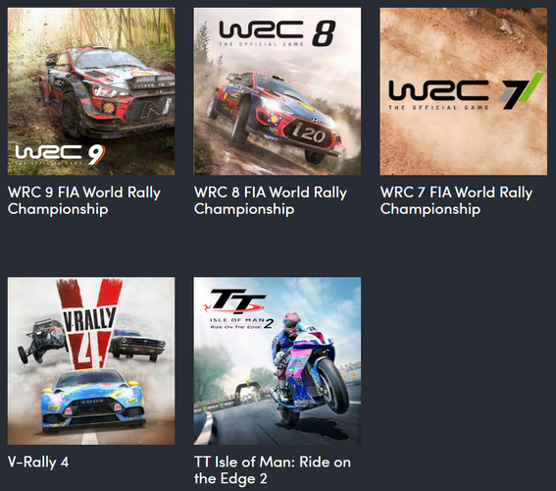Click the WRC 9 logo on its cover

click(x=60, y=154)
